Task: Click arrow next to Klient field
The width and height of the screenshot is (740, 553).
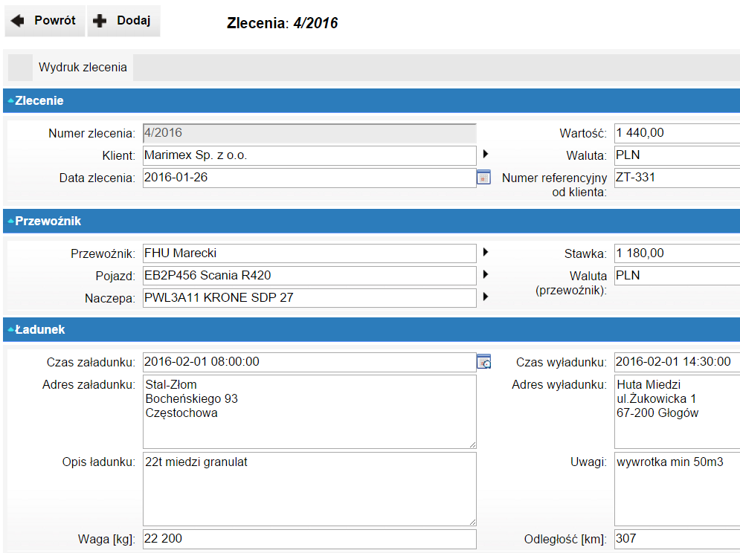Action: tap(486, 154)
